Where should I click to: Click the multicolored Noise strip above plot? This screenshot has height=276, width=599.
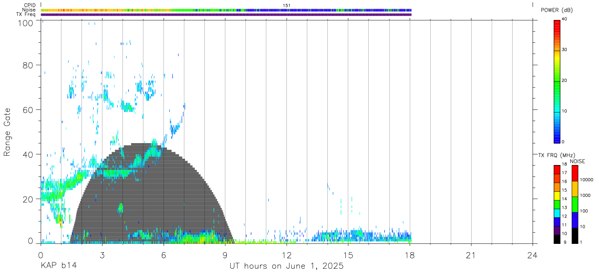(x=226, y=10)
